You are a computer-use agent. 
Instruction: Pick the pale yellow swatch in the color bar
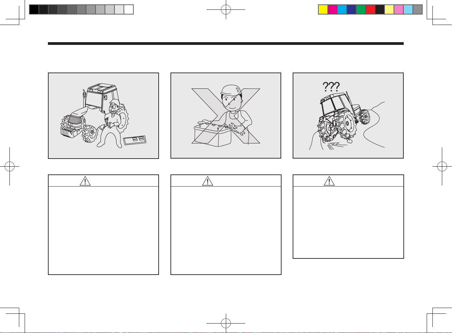[x=389, y=9]
